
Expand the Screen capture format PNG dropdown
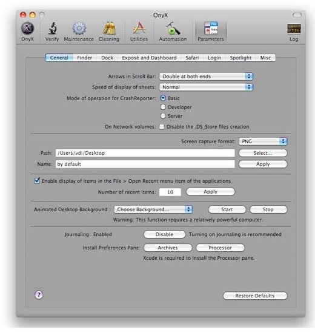263,141
